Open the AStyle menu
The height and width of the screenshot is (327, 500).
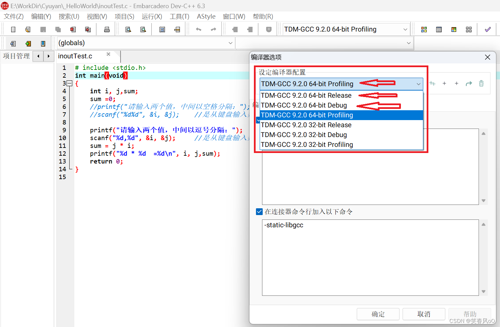pos(206,16)
